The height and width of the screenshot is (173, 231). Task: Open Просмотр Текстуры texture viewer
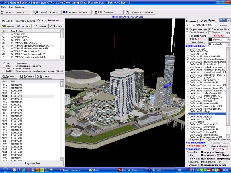click(76, 12)
